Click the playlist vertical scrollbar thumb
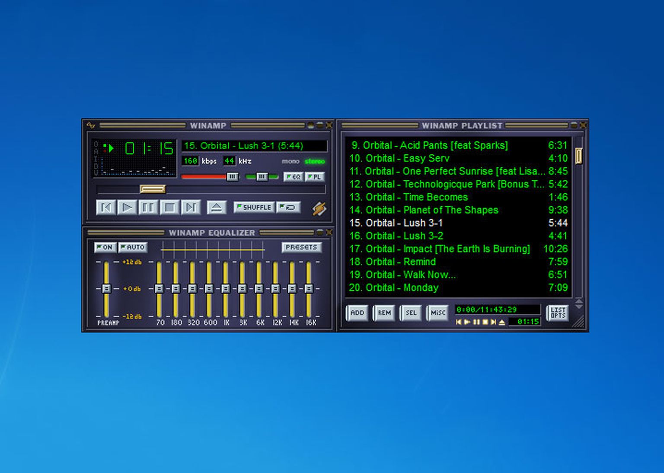The image size is (664, 473). click(579, 156)
